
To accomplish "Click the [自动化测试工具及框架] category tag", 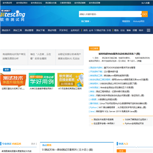I will [100, 79].
